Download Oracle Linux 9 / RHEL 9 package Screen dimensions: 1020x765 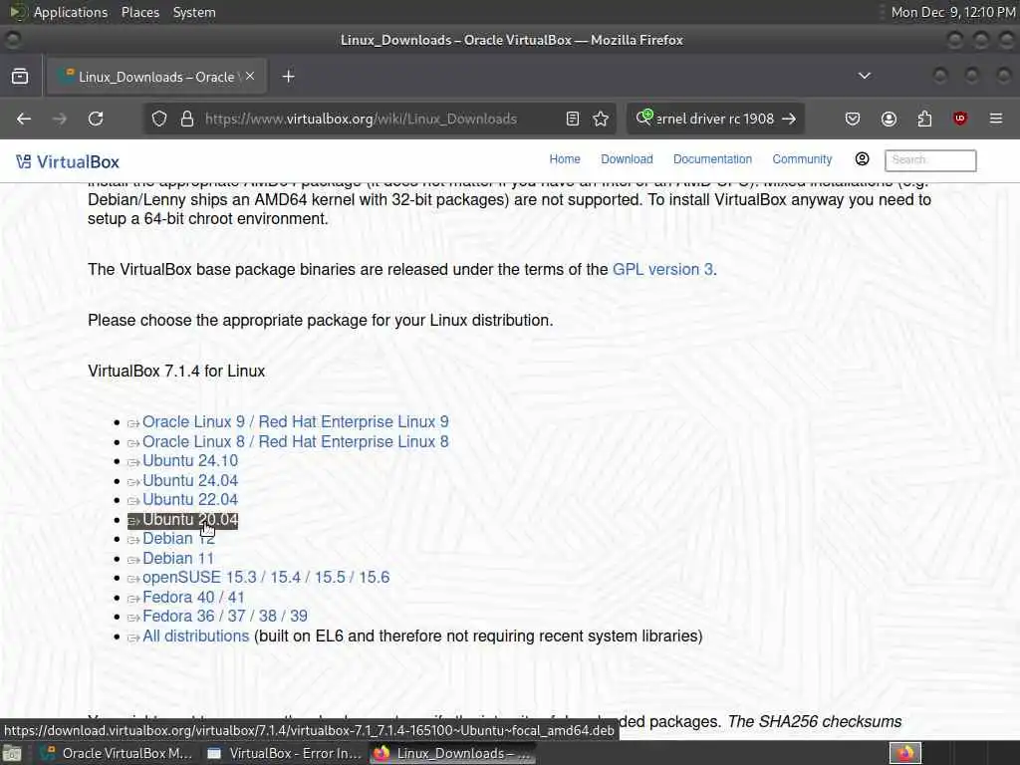point(295,422)
